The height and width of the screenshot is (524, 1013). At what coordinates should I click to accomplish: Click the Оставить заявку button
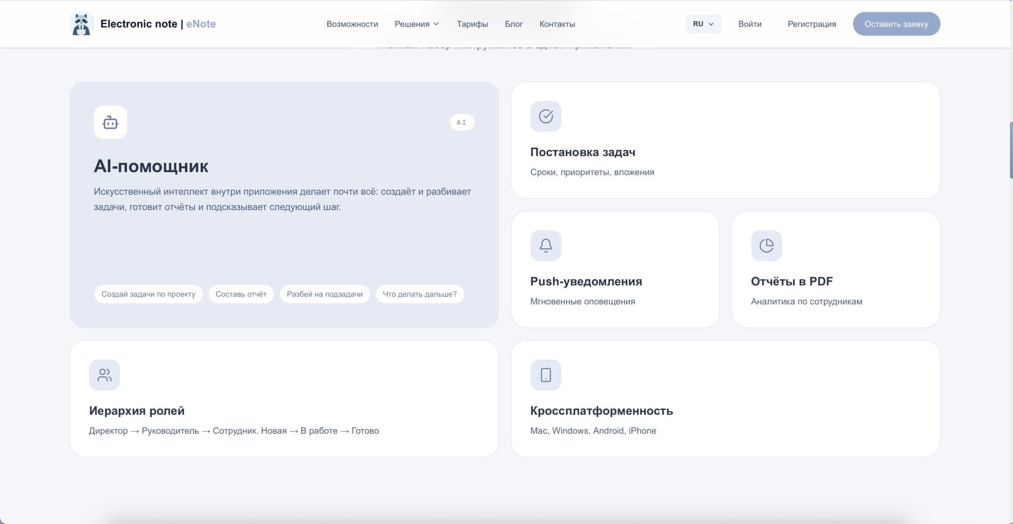896,24
